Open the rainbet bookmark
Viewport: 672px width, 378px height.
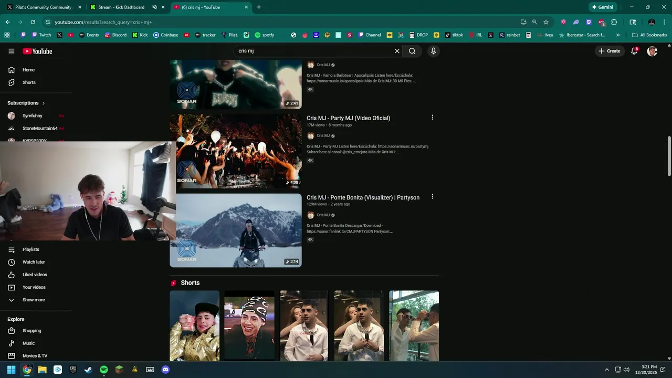tap(510, 35)
